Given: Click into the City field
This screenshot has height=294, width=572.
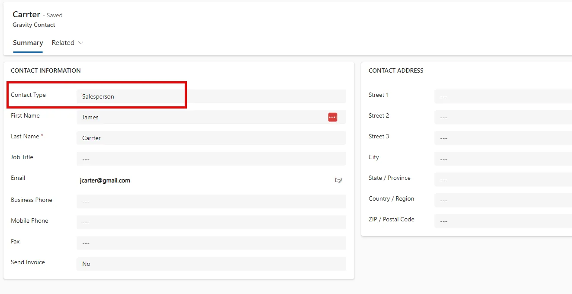Looking at the screenshot, I should point(503,159).
